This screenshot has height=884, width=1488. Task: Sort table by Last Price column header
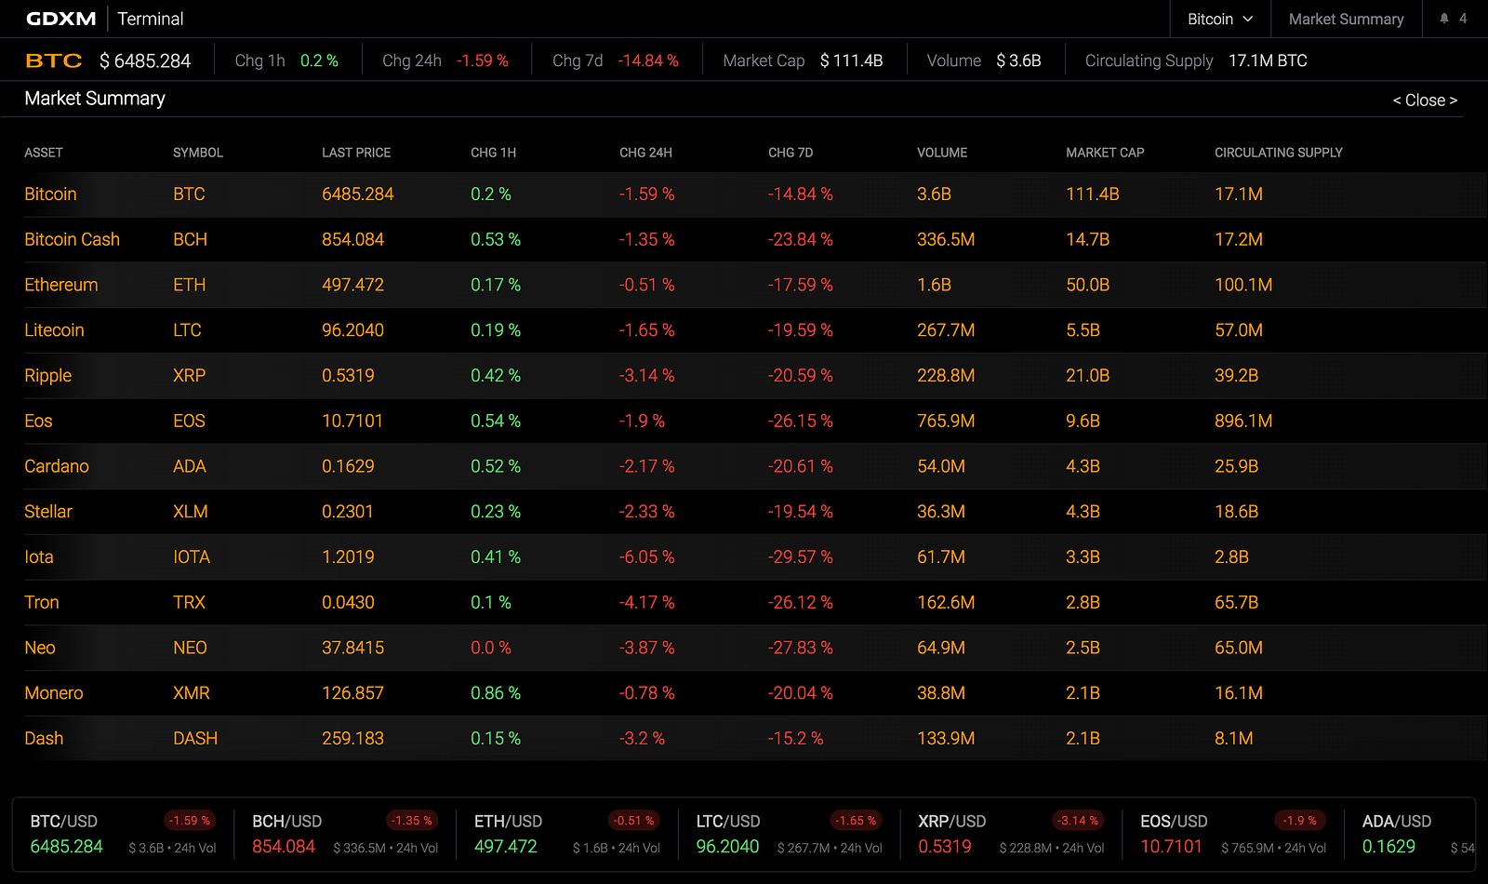[x=356, y=153]
